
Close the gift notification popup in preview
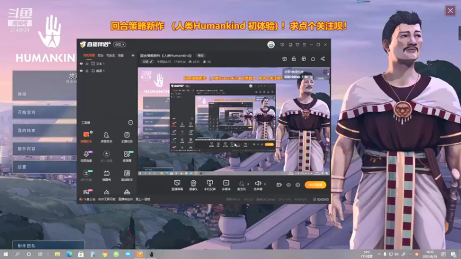[326, 71]
